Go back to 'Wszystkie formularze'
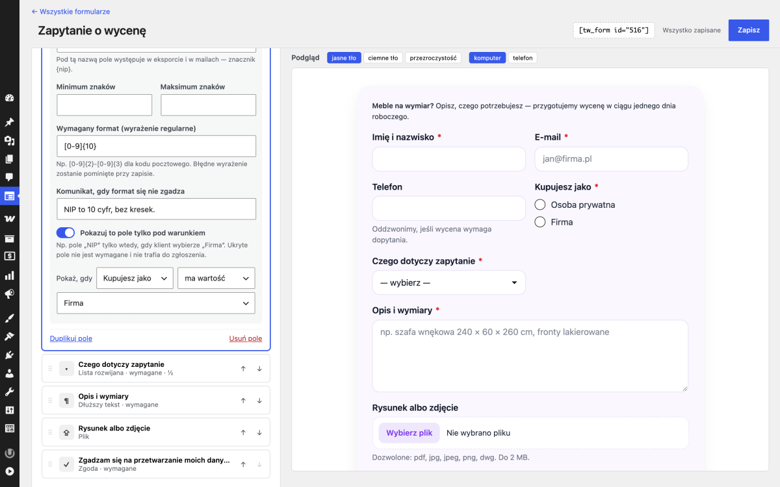 [71, 12]
